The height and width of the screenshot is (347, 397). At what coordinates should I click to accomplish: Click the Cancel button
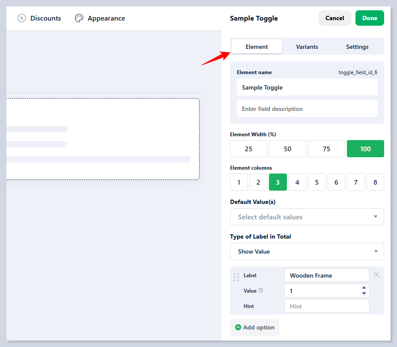(334, 18)
